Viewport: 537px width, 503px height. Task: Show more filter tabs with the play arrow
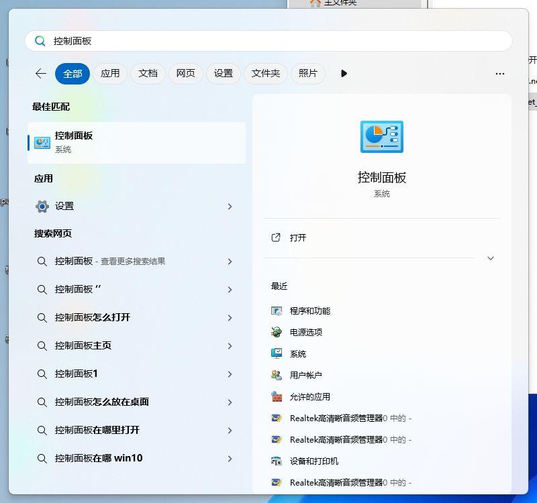(x=344, y=74)
